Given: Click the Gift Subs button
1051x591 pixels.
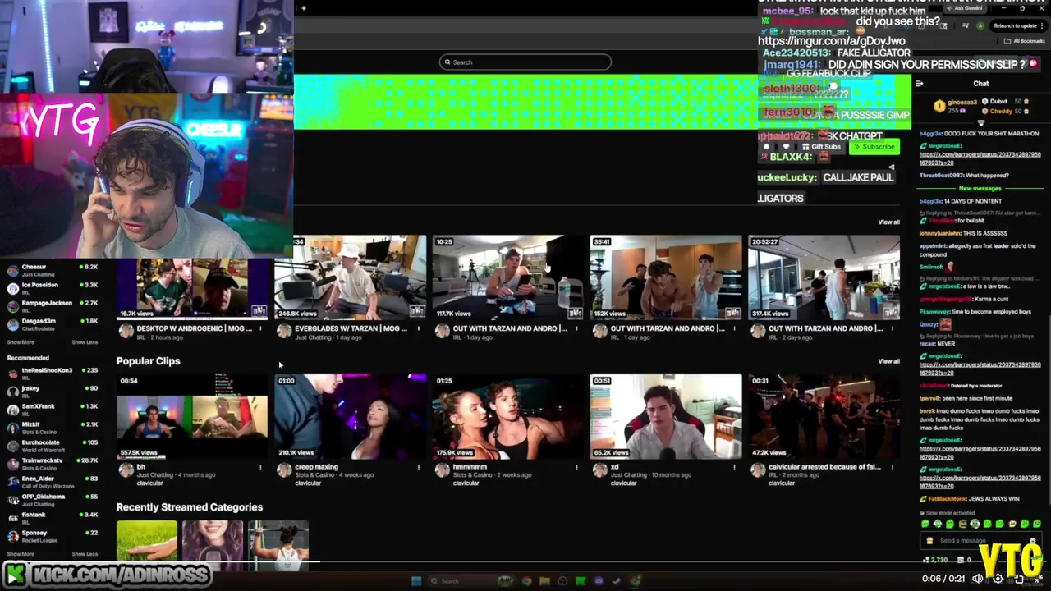Looking at the screenshot, I should 820,147.
